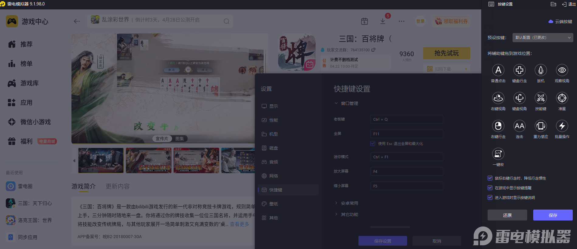
Task: Select the 观察视角 view angle eye icon
Action: 562,70
